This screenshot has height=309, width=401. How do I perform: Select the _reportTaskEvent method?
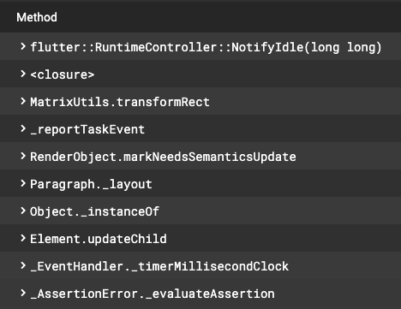click(x=87, y=129)
